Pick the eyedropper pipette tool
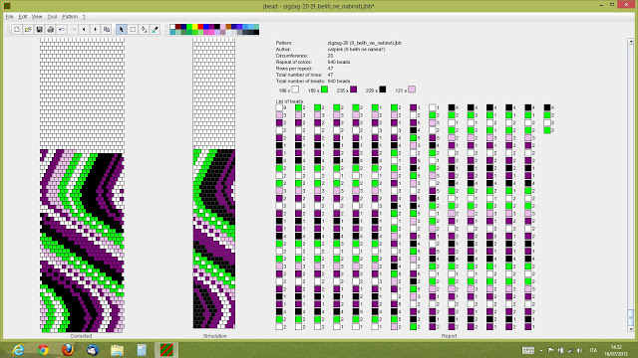 [x=156, y=29]
